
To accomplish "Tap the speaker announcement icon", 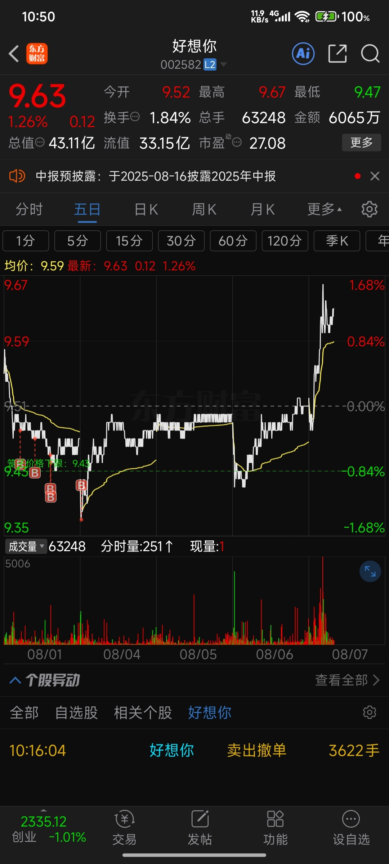I will pyautogui.click(x=17, y=176).
